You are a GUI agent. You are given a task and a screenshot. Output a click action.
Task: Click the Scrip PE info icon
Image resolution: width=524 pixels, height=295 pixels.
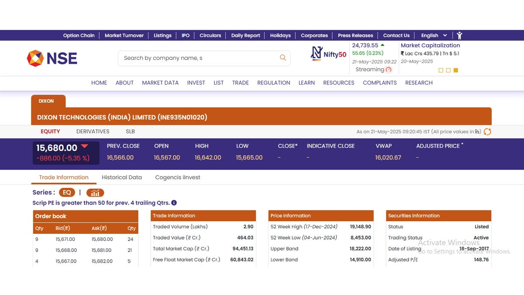[174, 203]
